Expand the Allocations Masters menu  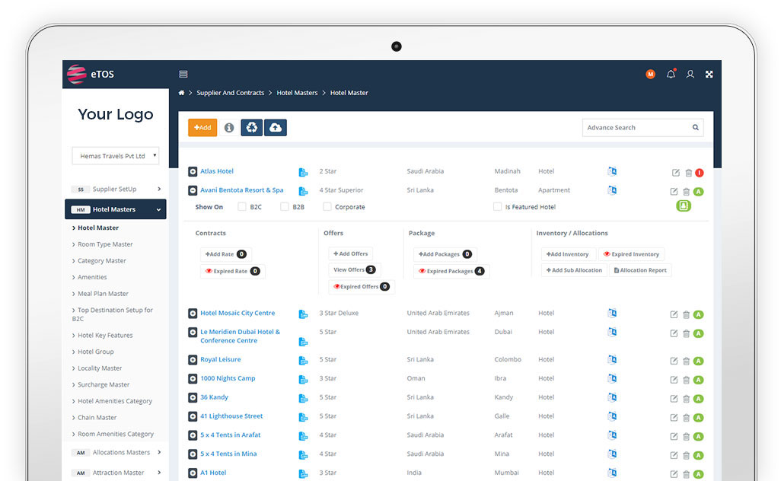116,453
